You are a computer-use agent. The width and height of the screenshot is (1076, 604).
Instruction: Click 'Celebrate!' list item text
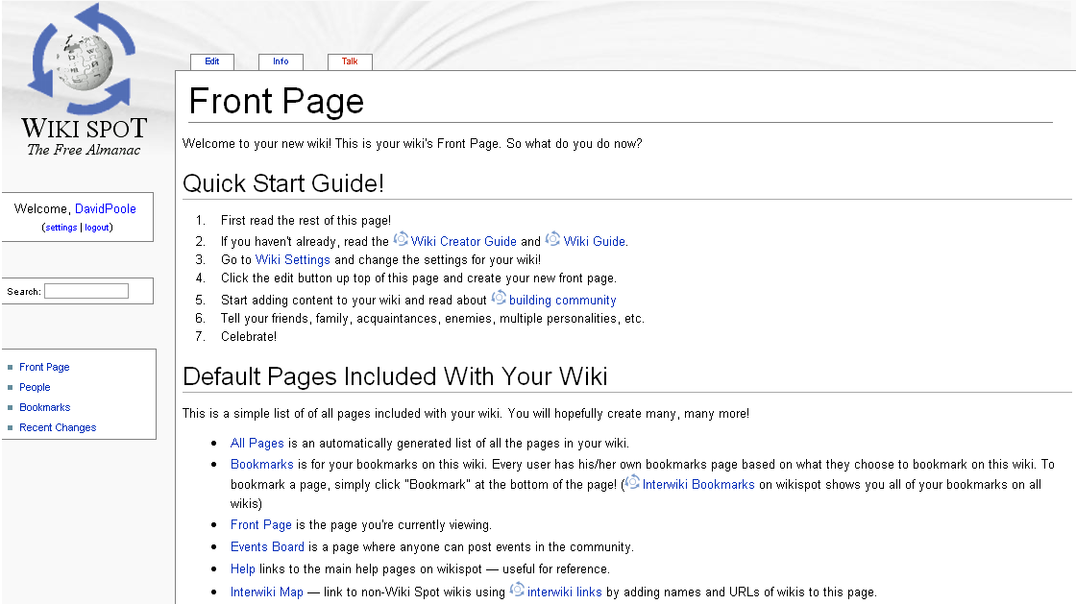[x=249, y=337]
